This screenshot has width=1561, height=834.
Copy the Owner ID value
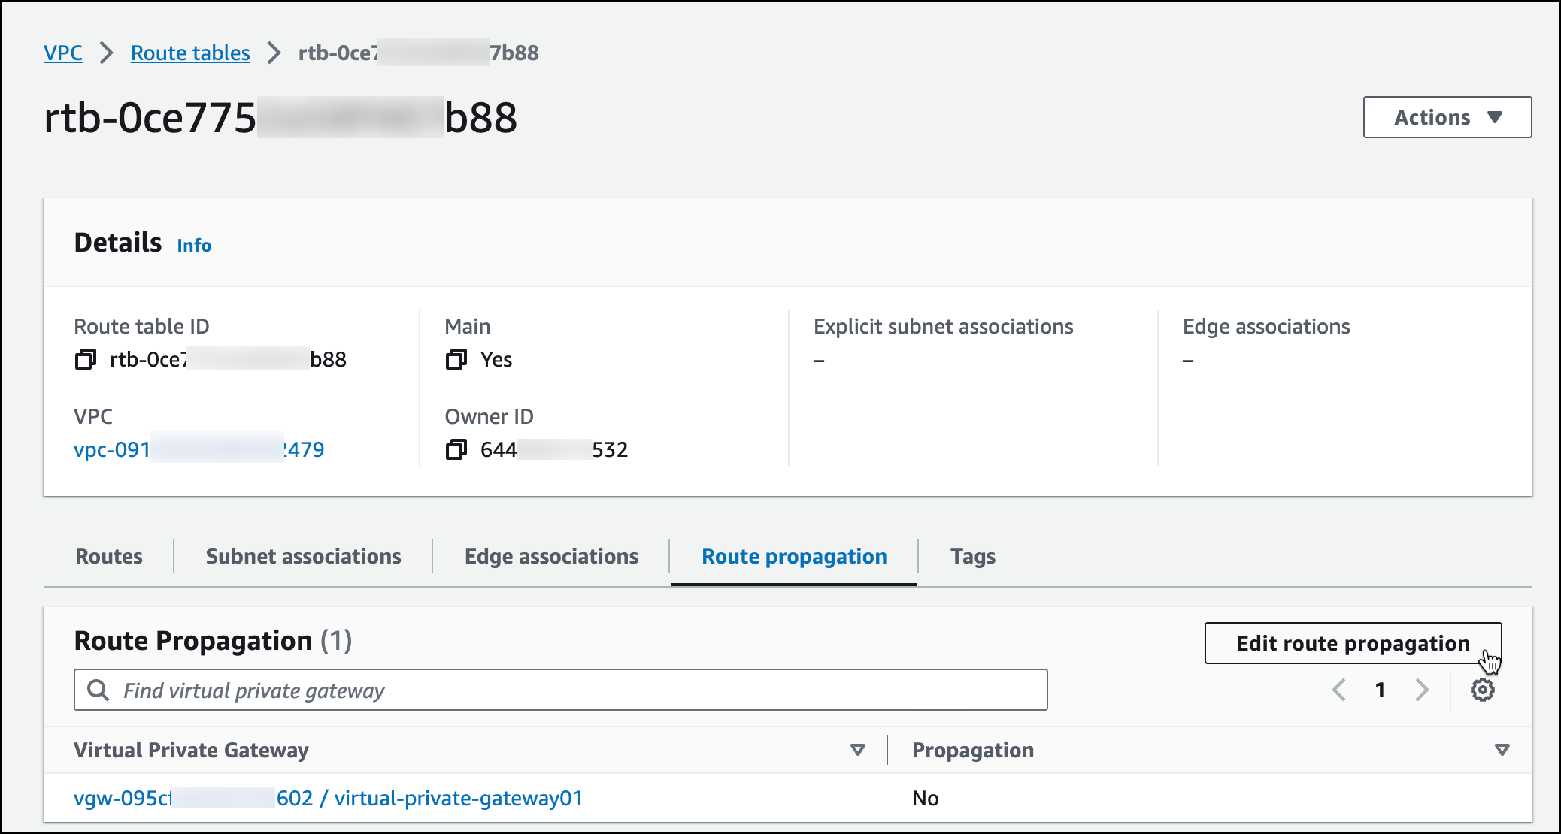point(456,449)
